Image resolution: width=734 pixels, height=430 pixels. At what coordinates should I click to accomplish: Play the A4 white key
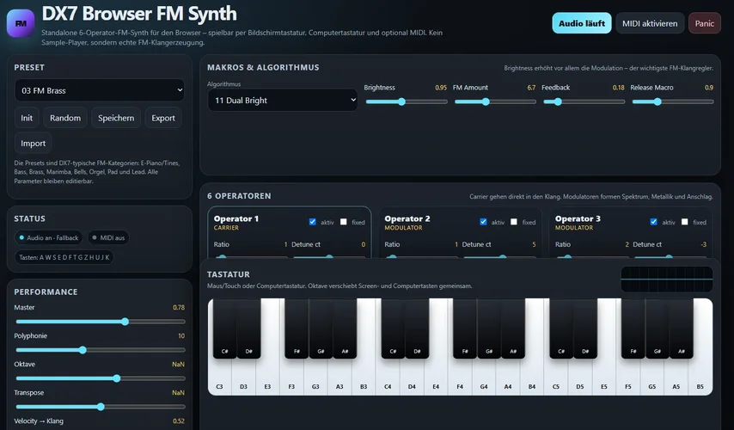pyautogui.click(x=508, y=377)
